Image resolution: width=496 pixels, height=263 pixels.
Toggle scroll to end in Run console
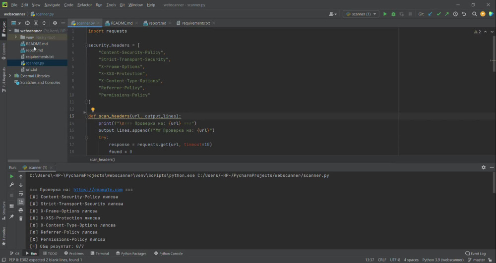click(x=21, y=202)
